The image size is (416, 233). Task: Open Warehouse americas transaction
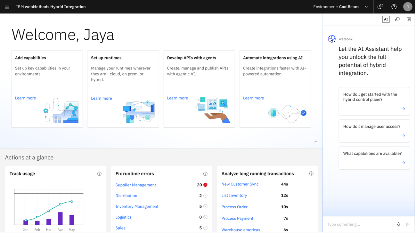click(x=241, y=230)
